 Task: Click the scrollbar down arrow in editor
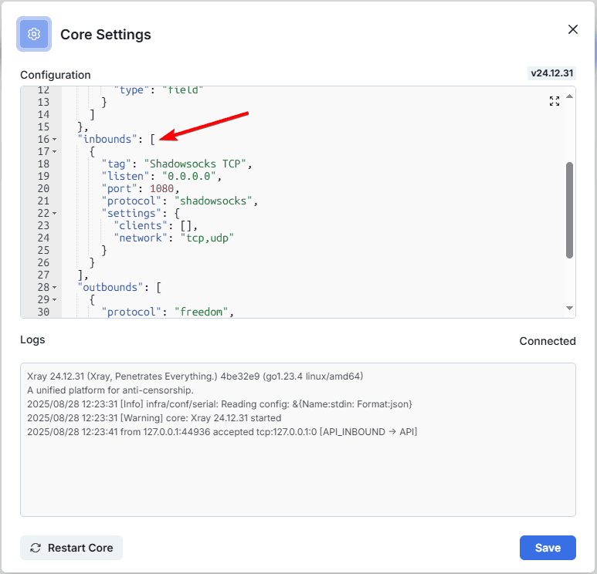pyautogui.click(x=570, y=308)
